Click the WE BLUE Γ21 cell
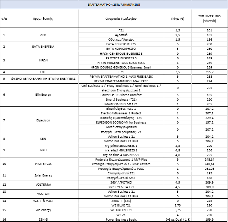This screenshot has height=222, width=228. (121, 205)
